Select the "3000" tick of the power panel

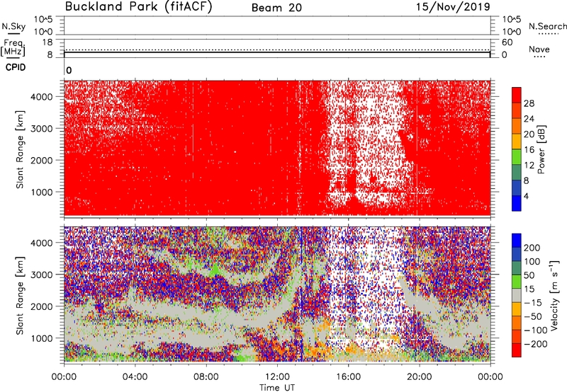tap(41, 129)
